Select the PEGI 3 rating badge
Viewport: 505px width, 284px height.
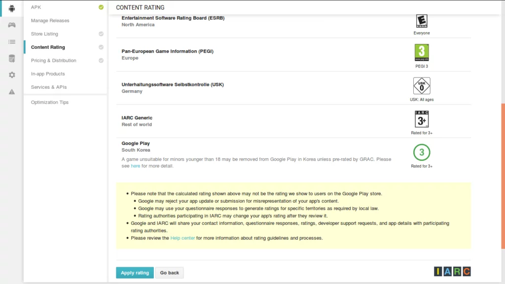[422, 51]
